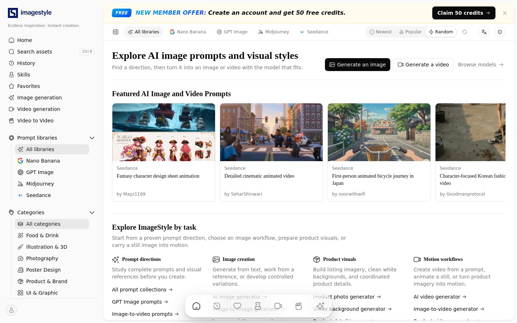The image size is (517, 323).
Task: Select Seedance in the sidebar tree
Action: (52, 195)
